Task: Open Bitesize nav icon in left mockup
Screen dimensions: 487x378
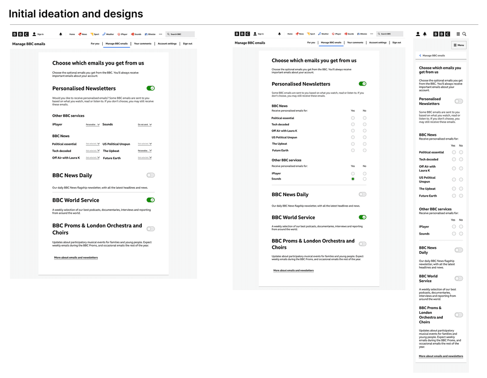Action: pos(146,34)
